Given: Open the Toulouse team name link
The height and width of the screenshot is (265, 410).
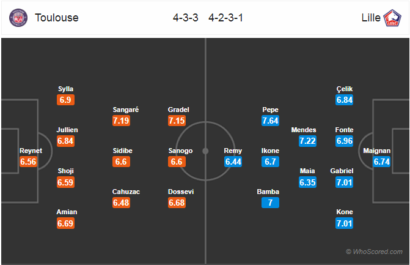Looking at the screenshot, I should 57,18.
